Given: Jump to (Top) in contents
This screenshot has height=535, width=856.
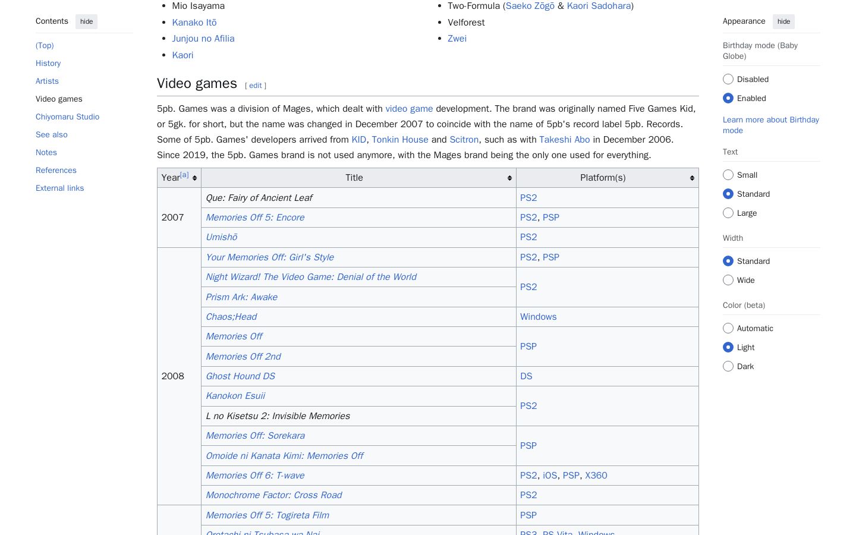Looking at the screenshot, I should (x=45, y=45).
